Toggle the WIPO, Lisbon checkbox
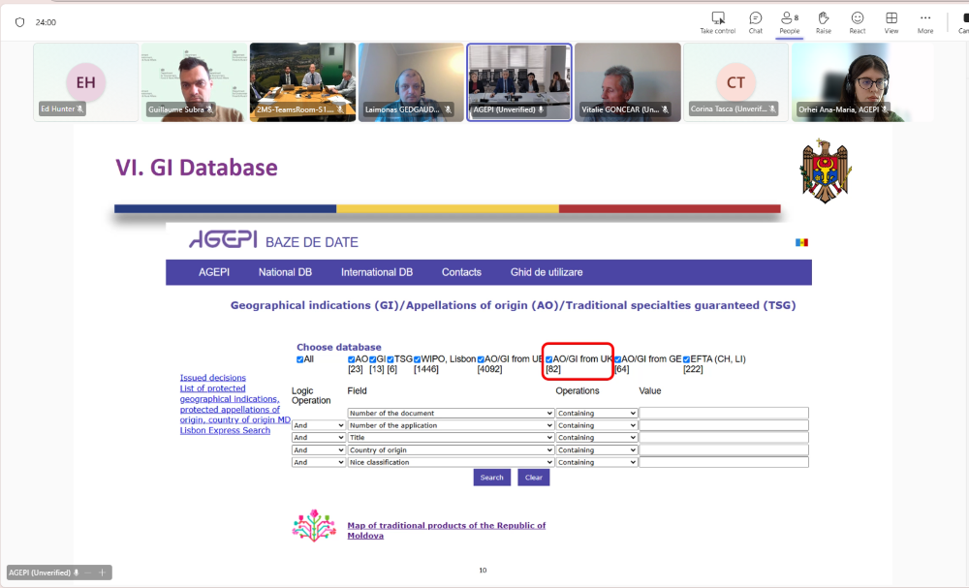The width and height of the screenshot is (969, 588). (x=418, y=359)
